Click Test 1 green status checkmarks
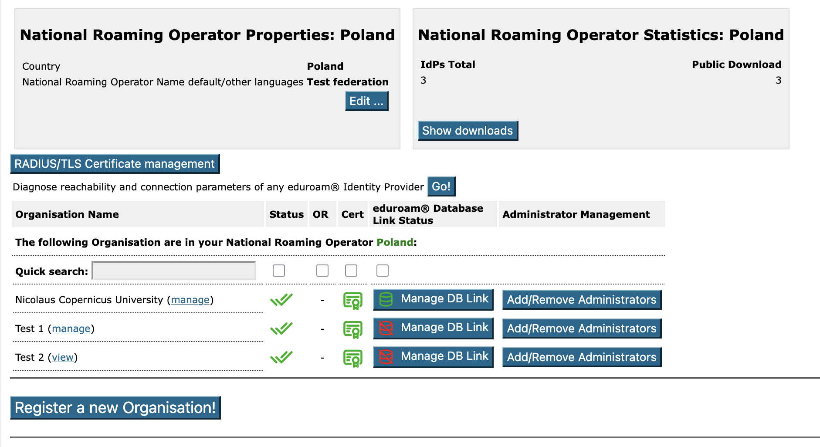This screenshot has height=447, width=820. pyautogui.click(x=281, y=328)
